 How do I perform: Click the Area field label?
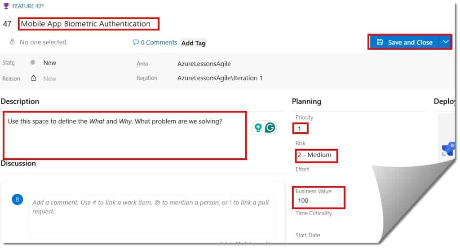pos(142,64)
